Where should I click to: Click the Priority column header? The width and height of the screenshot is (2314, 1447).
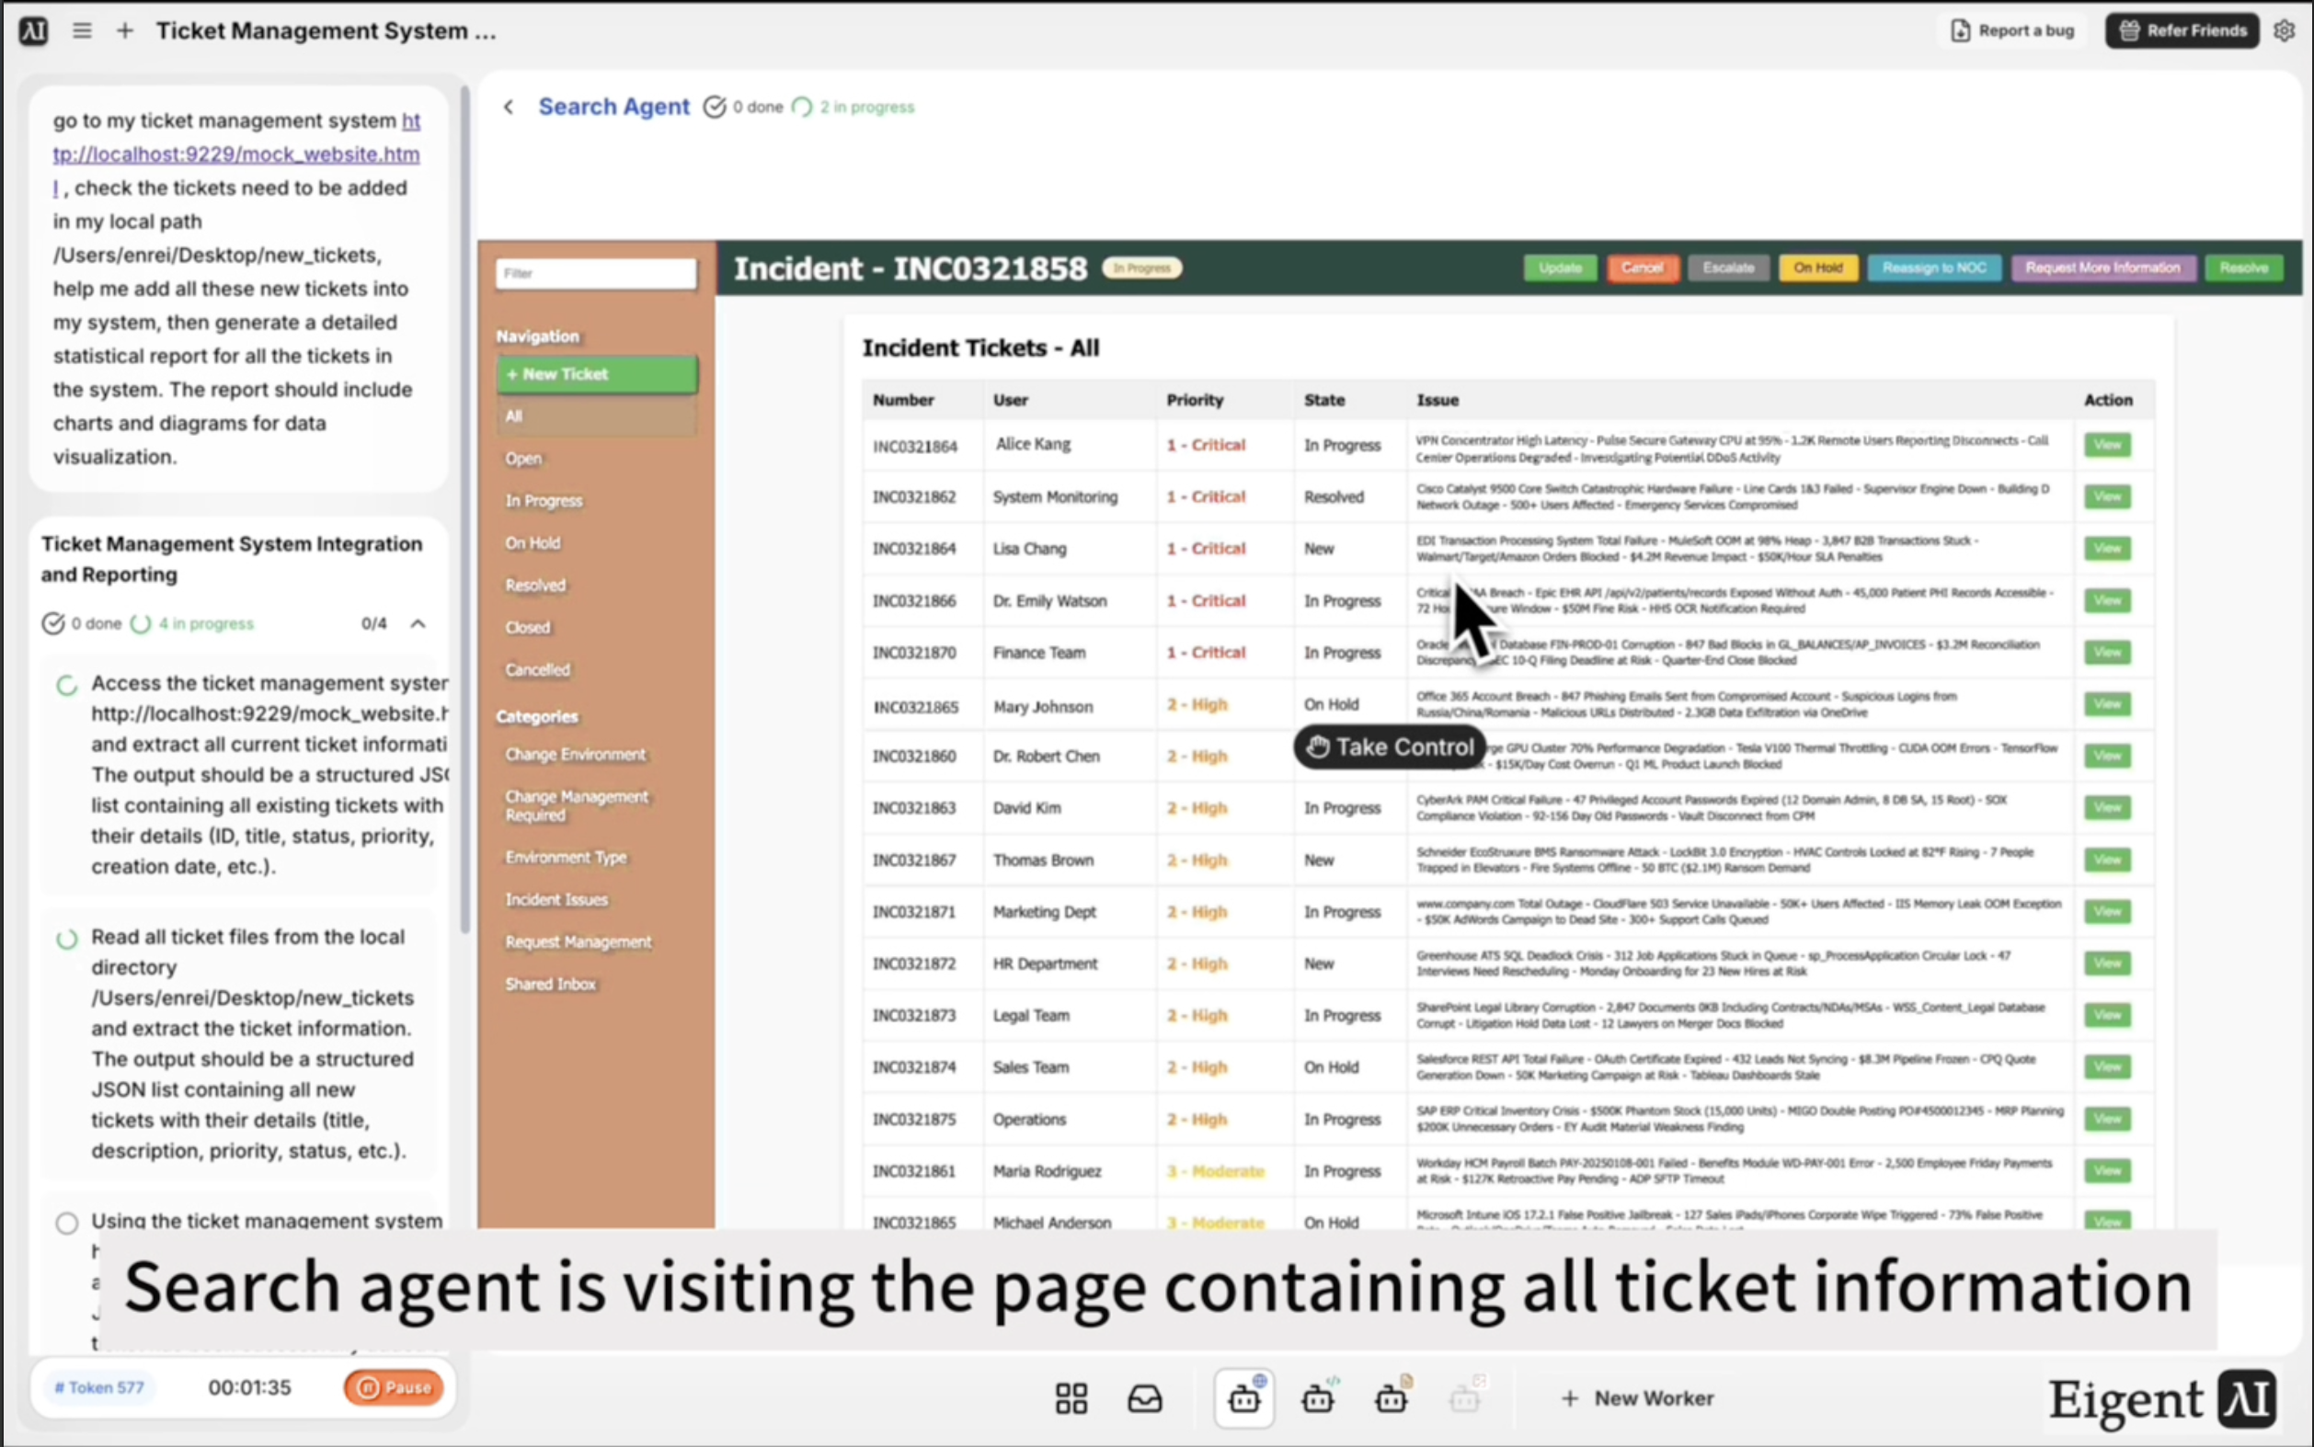point(1195,400)
